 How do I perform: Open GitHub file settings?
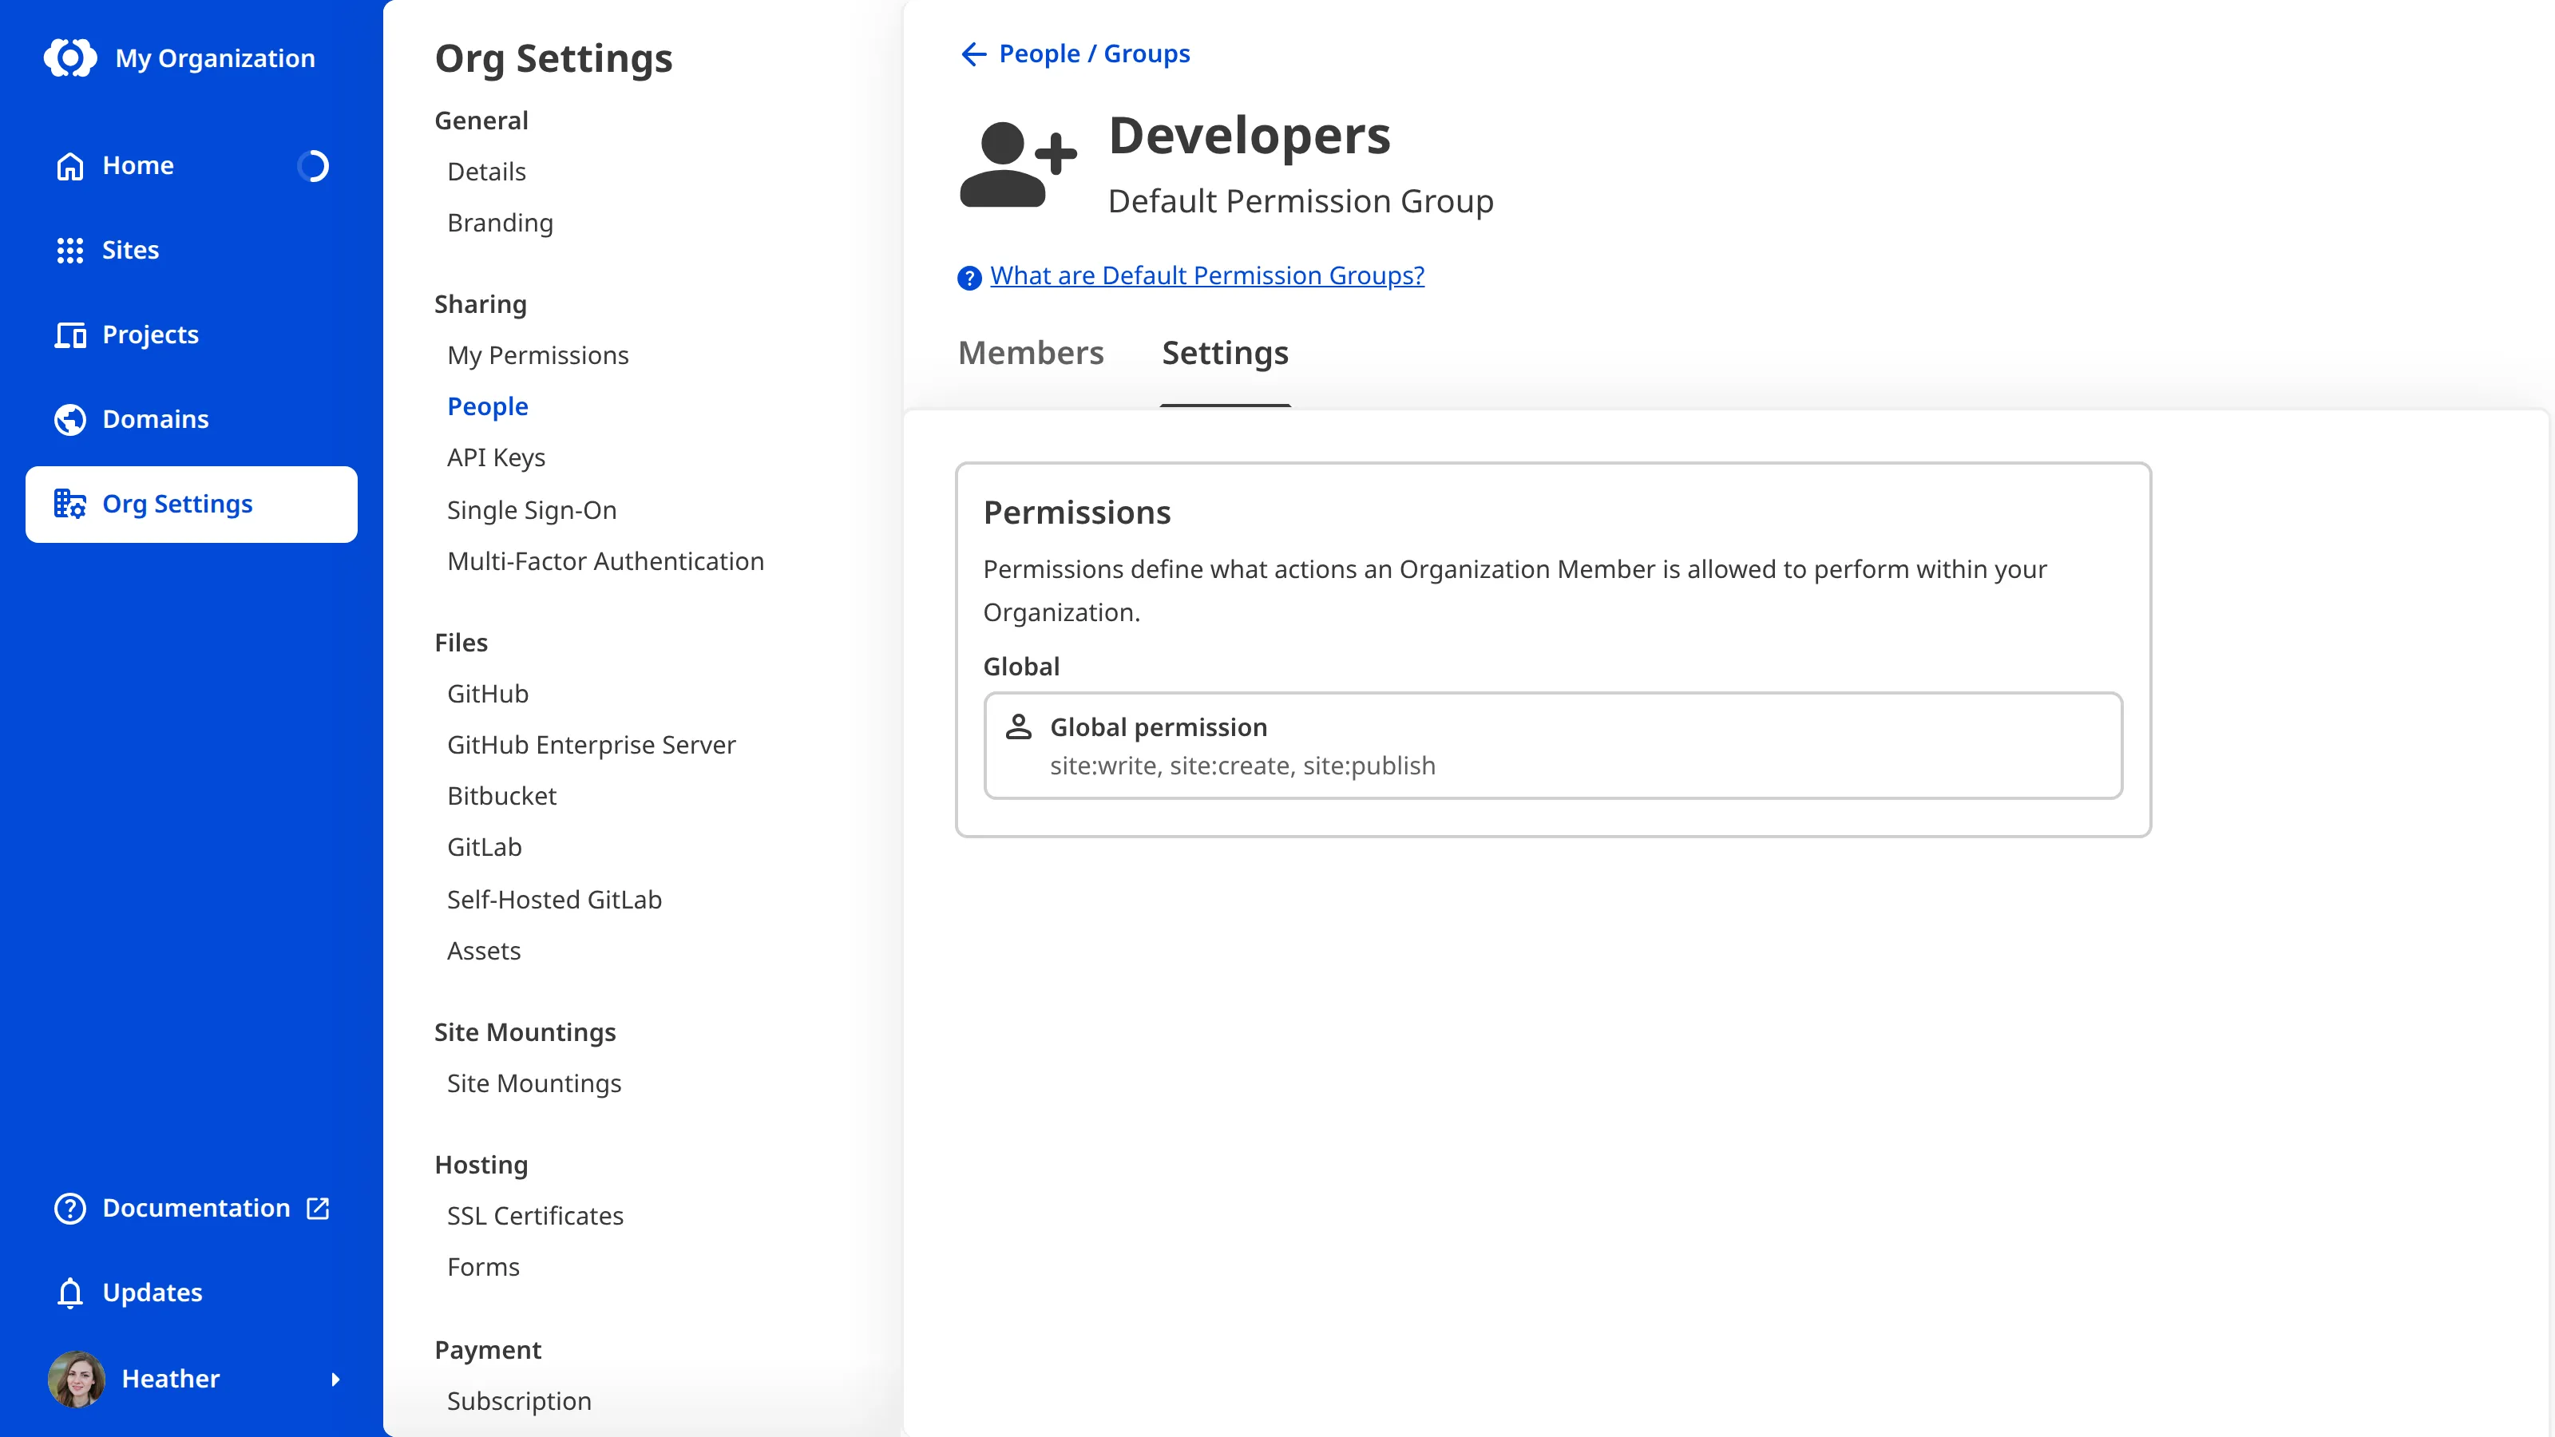487,693
